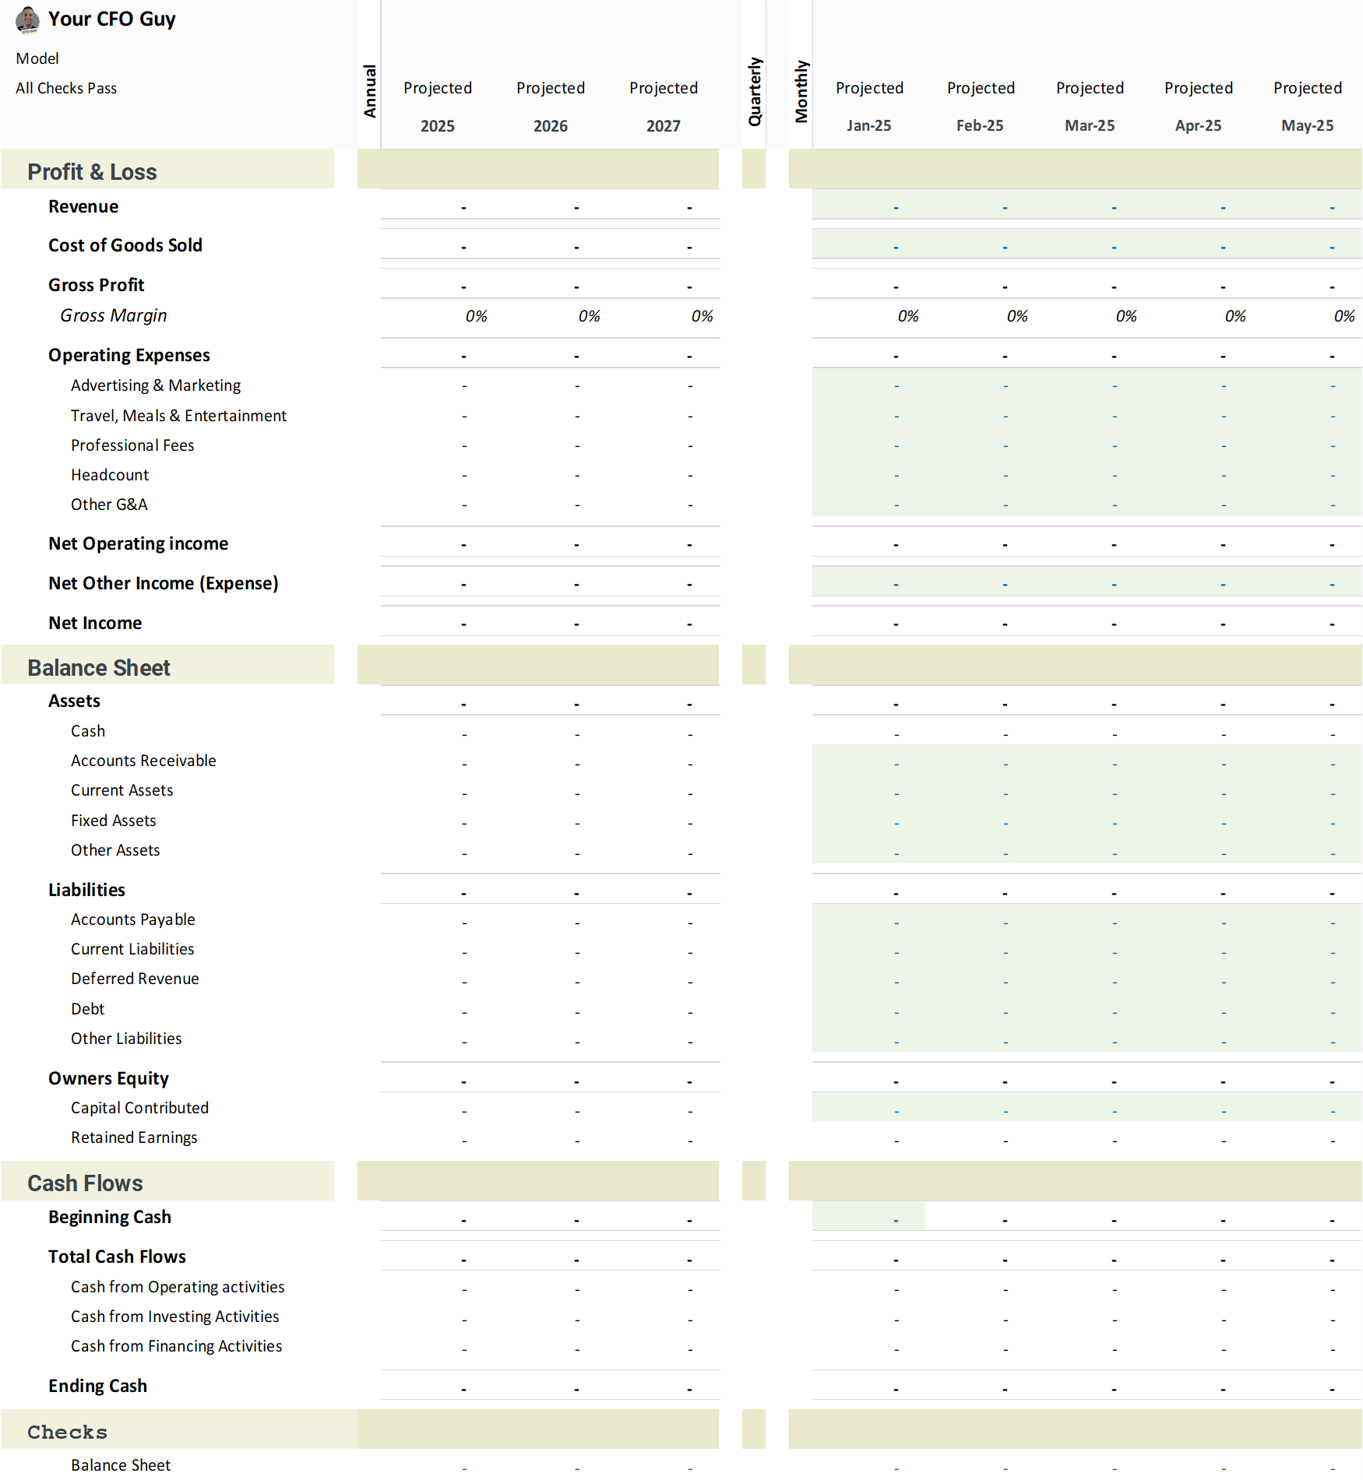Click the 2026 annual column header
Screen dimensions: 1363x1480
(x=551, y=125)
